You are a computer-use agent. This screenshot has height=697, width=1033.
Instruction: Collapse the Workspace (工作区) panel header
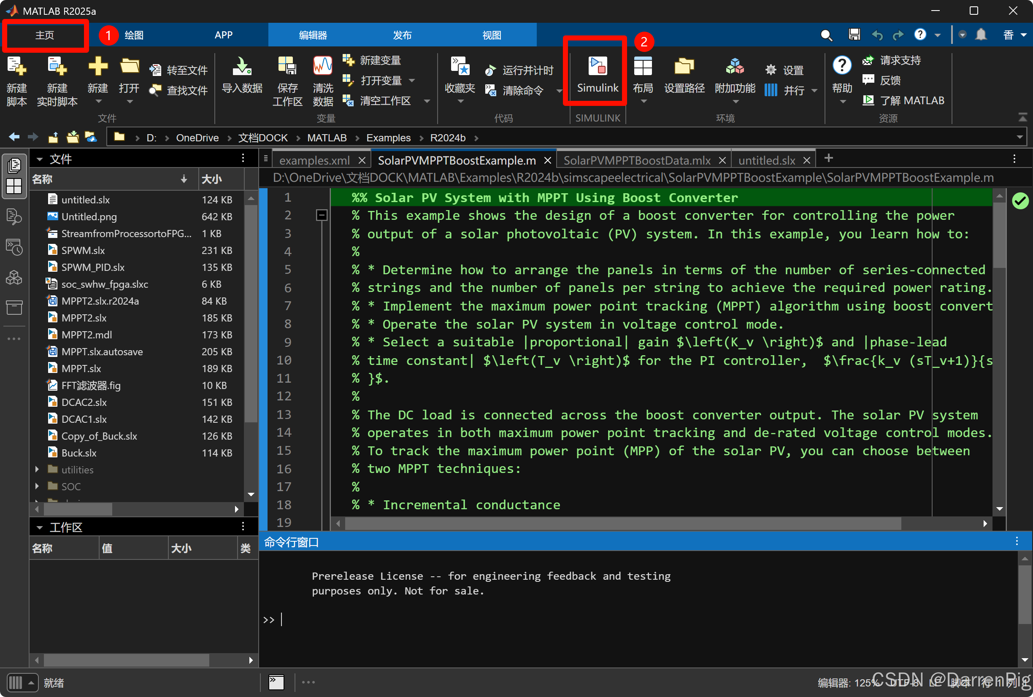point(40,528)
